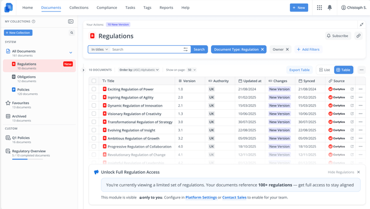Viewport: 370px width, 209px height.
Task: Click the sidebar search icon
Action: 72,33
